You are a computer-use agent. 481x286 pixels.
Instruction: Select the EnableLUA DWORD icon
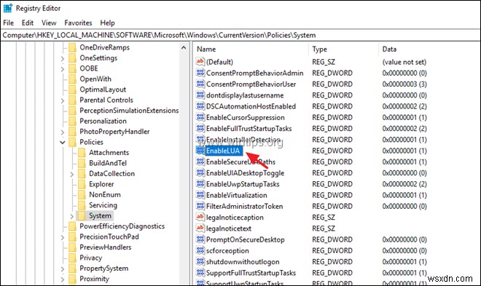coord(200,151)
